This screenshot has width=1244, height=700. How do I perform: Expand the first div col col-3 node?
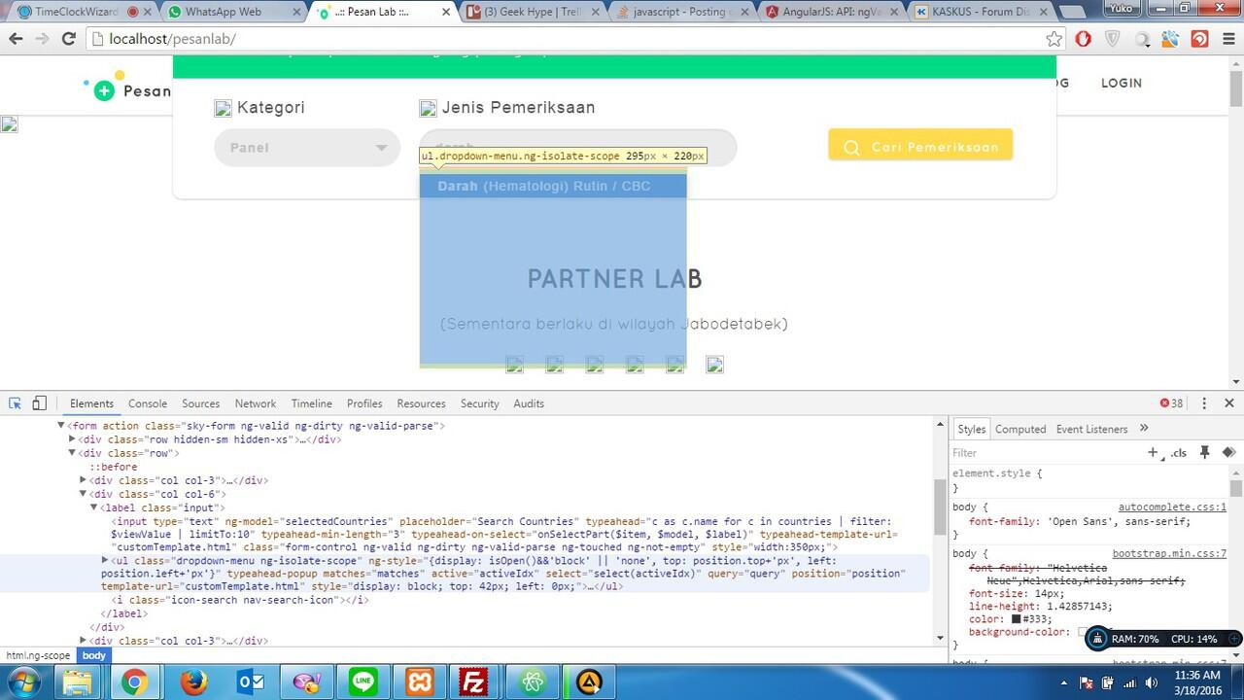click(83, 480)
